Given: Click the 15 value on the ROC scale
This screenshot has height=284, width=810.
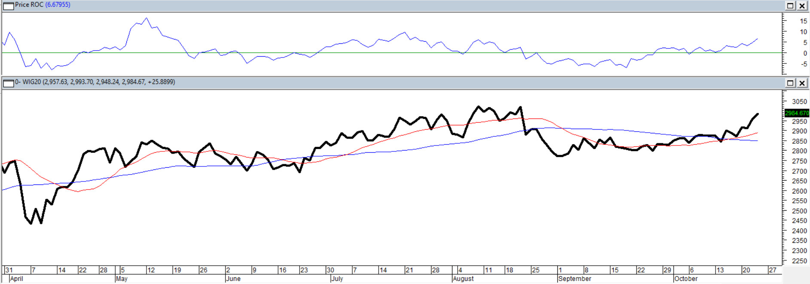Looking at the screenshot, I should pyautogui.click(x=803, y=21).
